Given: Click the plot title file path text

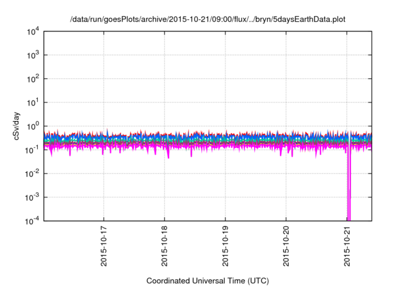Looking at the screenshot, I should click(208, 19).
